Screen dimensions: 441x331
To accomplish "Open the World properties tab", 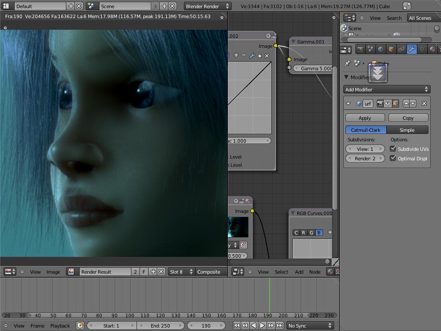I will pos(381,50).
